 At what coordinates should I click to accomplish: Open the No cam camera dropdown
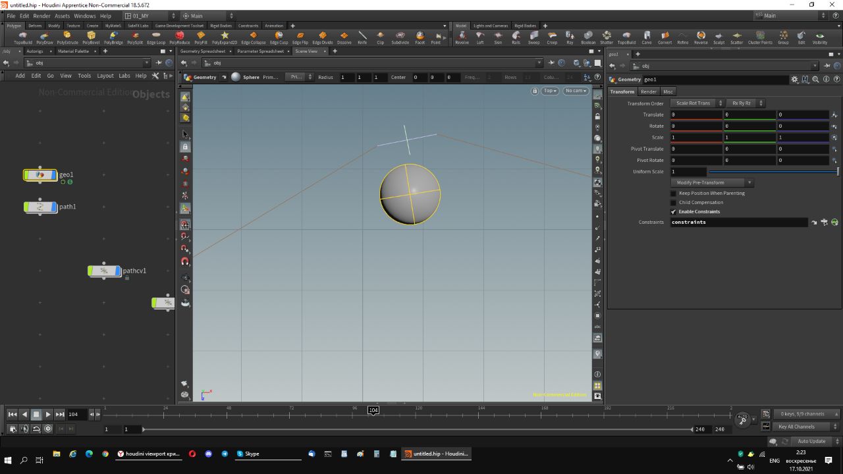pos(576,91)
